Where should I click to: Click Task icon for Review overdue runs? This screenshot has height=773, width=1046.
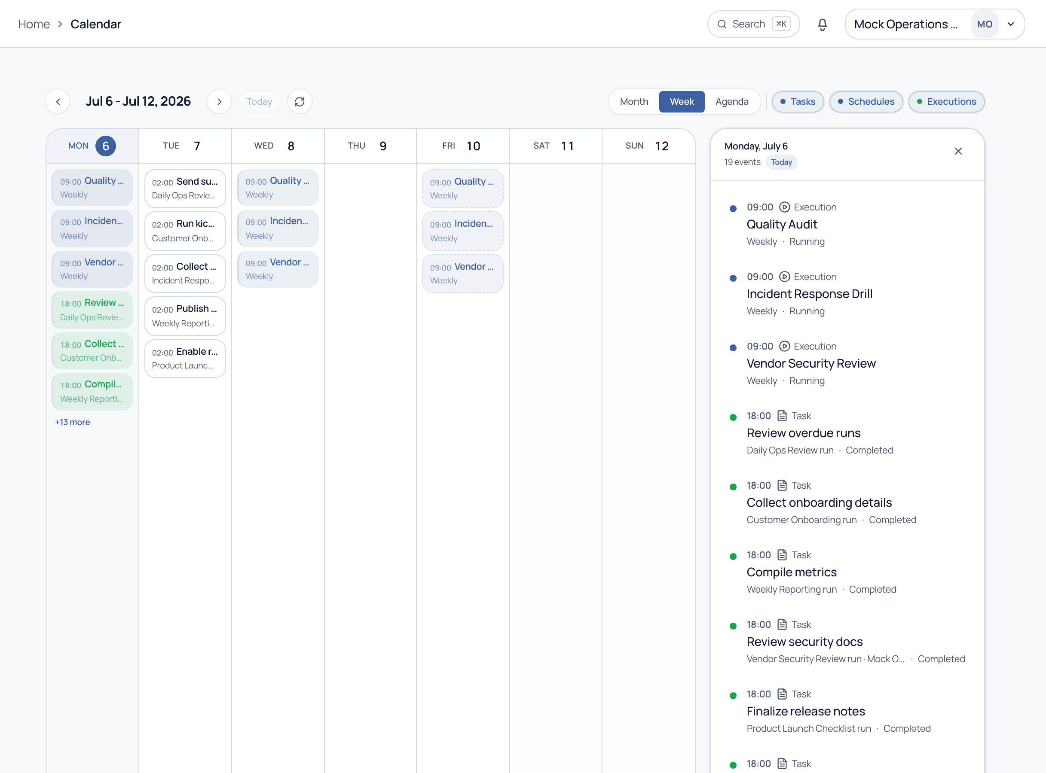pos(782,416)
